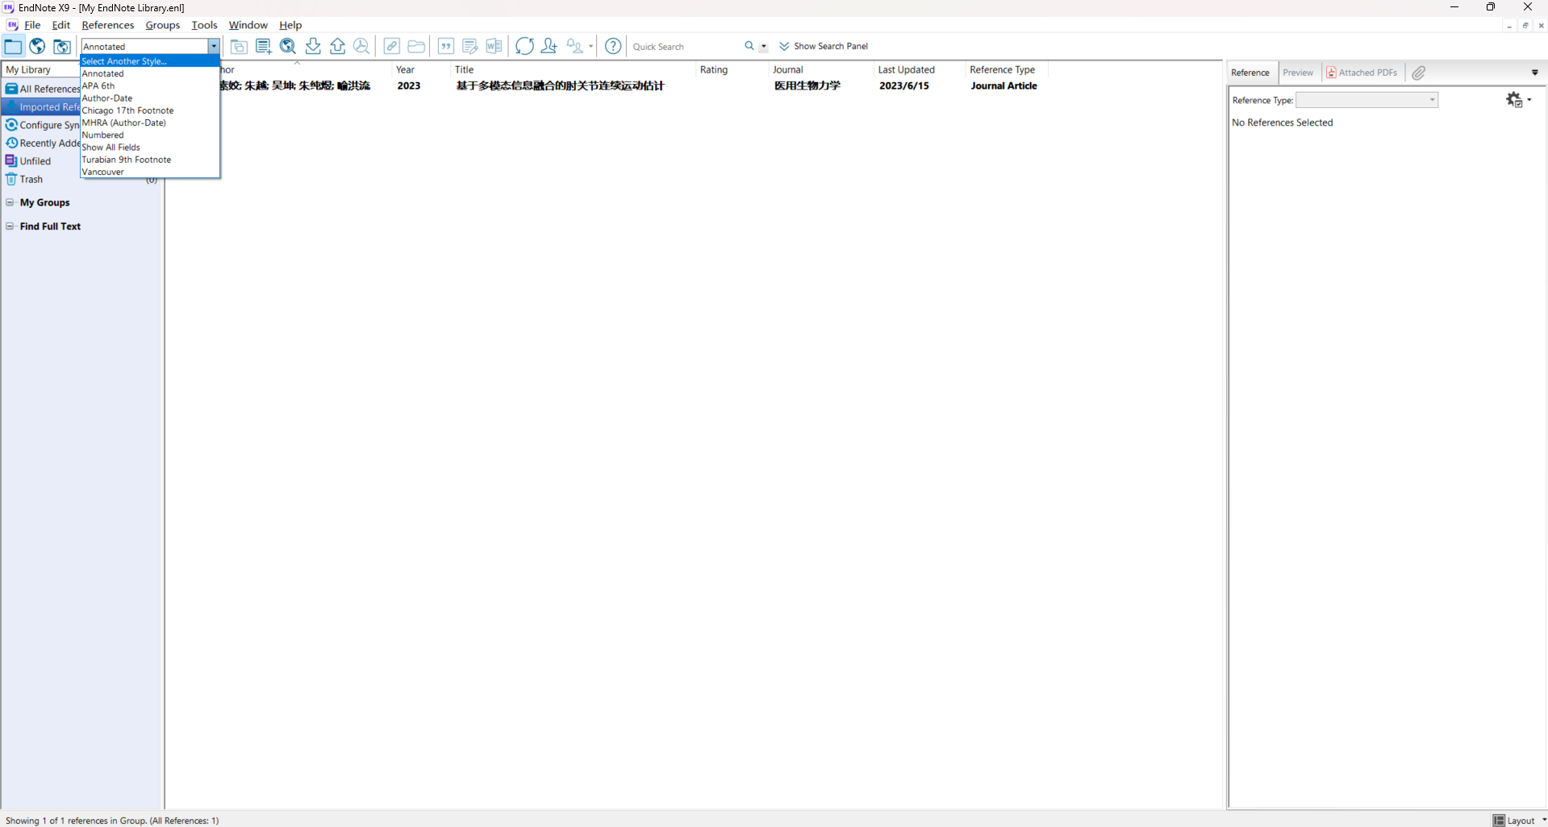Click the Share Library person icon
This screenshot has height=827, width=1548.
[x=549, y=47]
